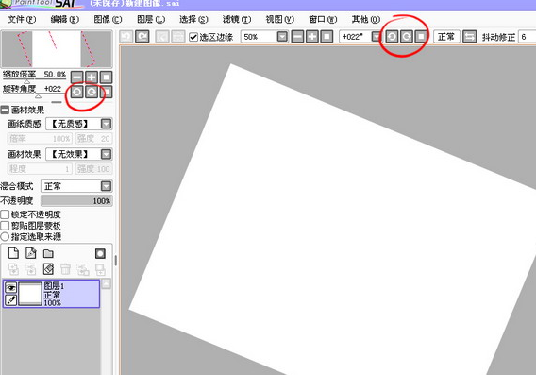Create a new layer folder

[x=48, y=253]
